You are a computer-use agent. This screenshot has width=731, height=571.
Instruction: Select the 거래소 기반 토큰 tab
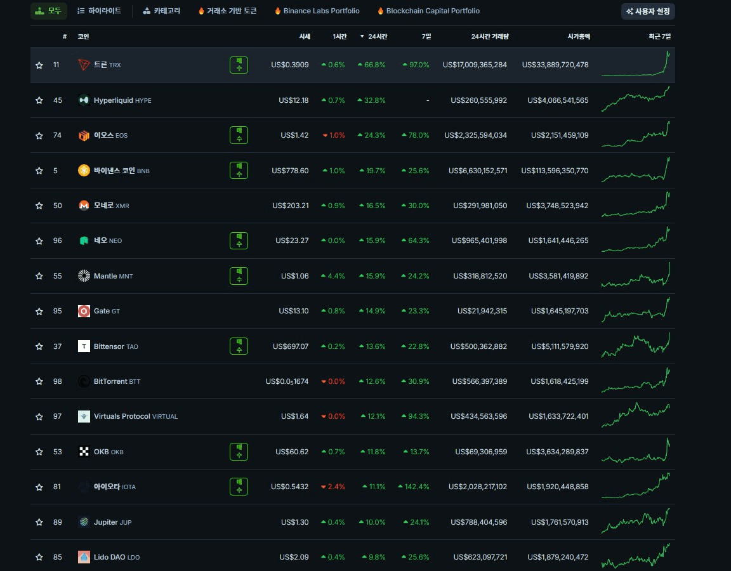(228, 11)
